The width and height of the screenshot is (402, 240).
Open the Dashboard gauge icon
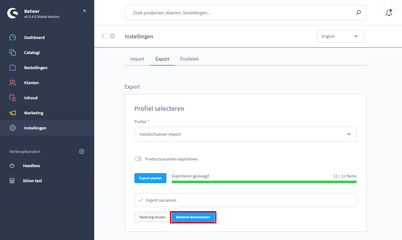tap(13, 37)
